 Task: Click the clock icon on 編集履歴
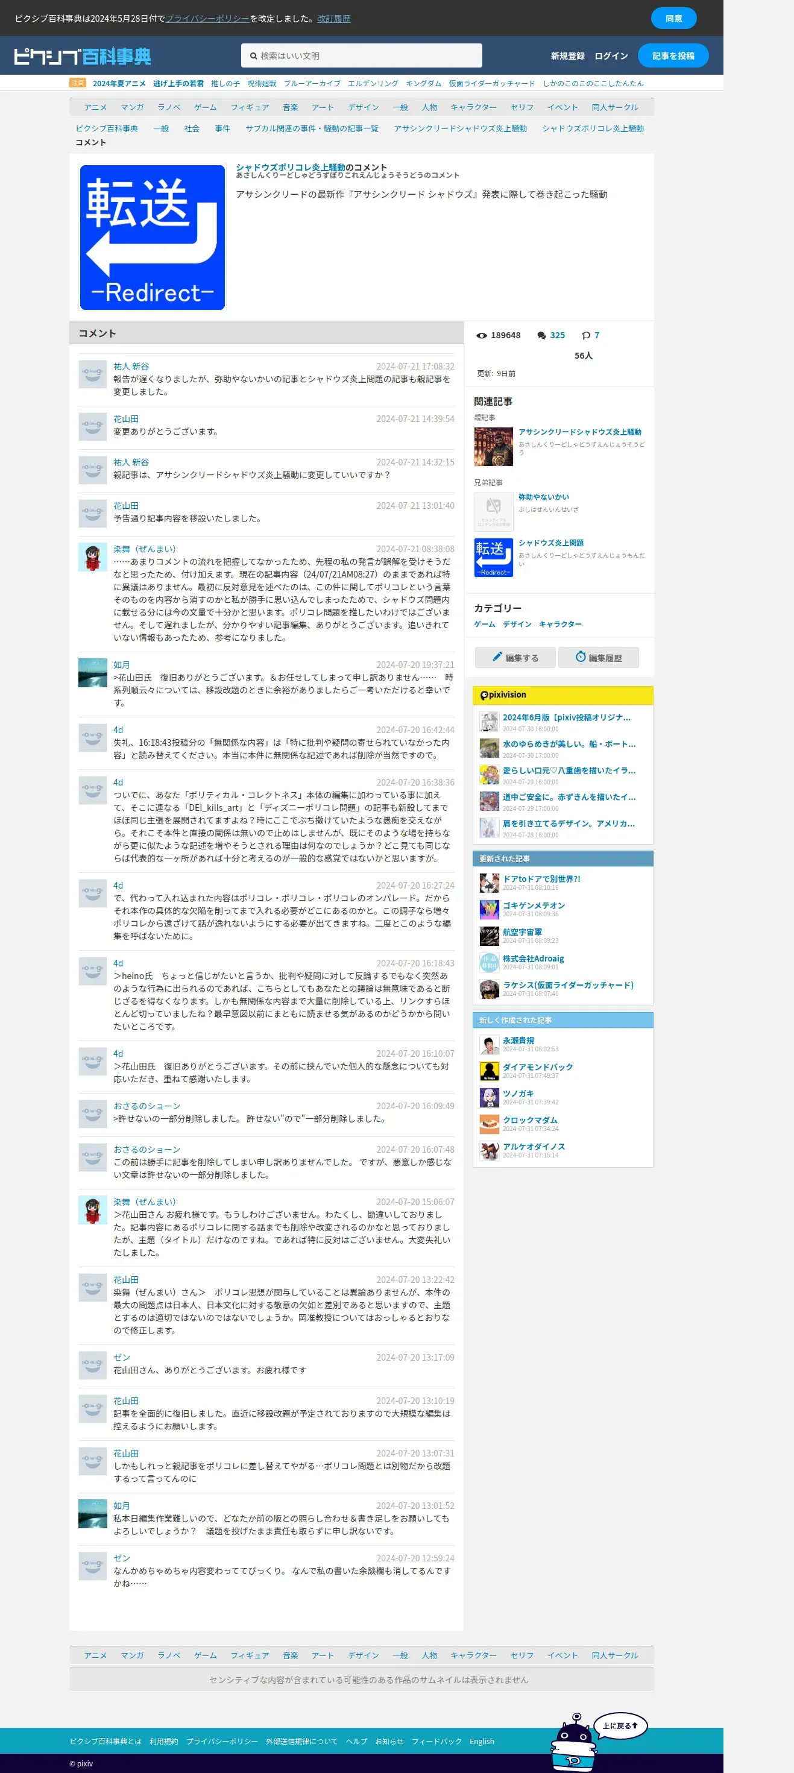[x=580, y=657]
